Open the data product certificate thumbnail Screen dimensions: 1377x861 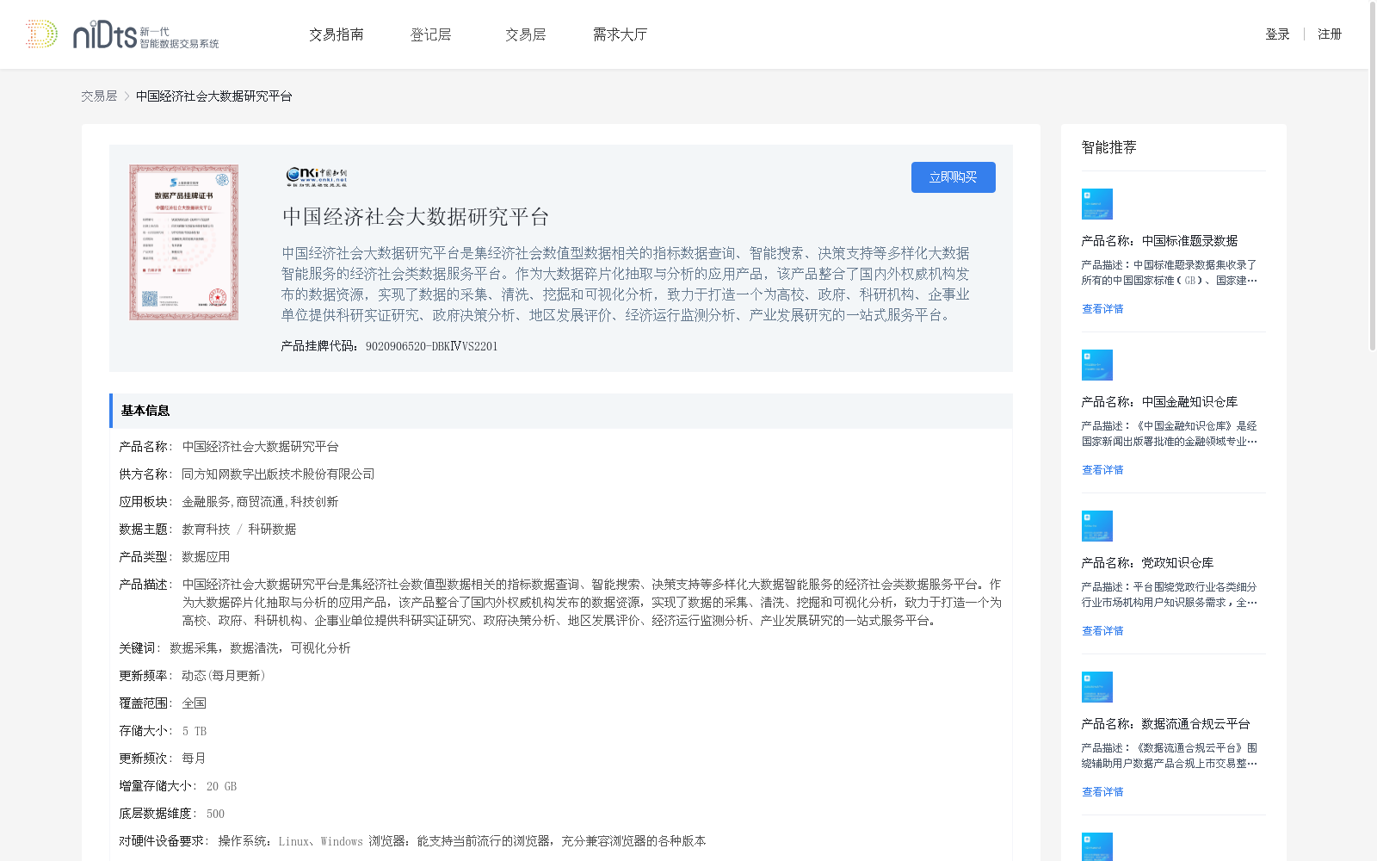tap(184, 243)
